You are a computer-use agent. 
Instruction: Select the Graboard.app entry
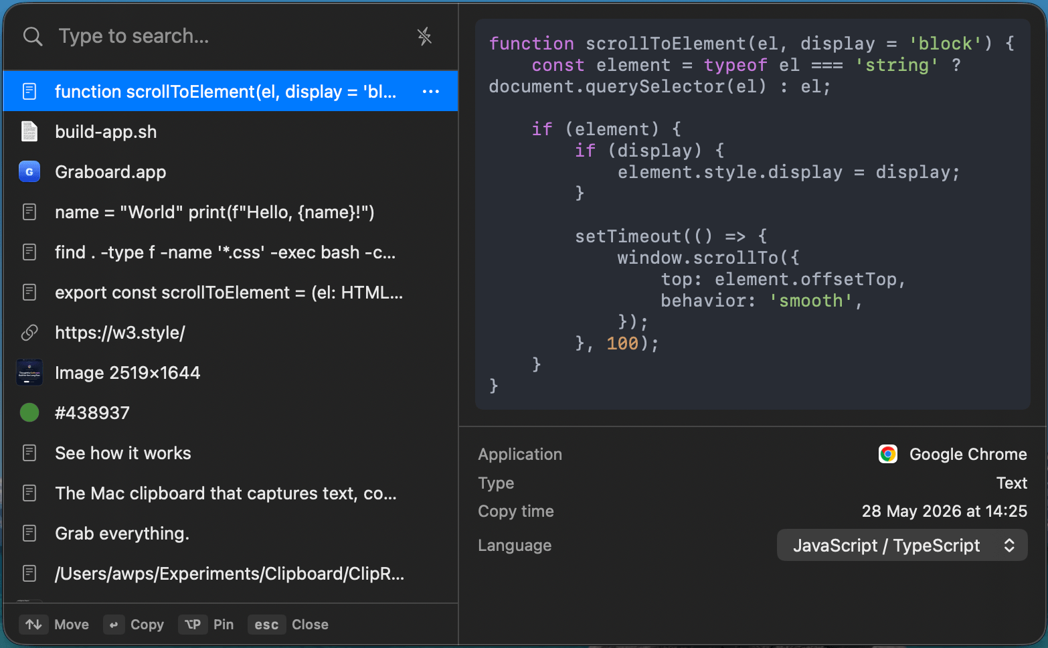coord(230,172)
